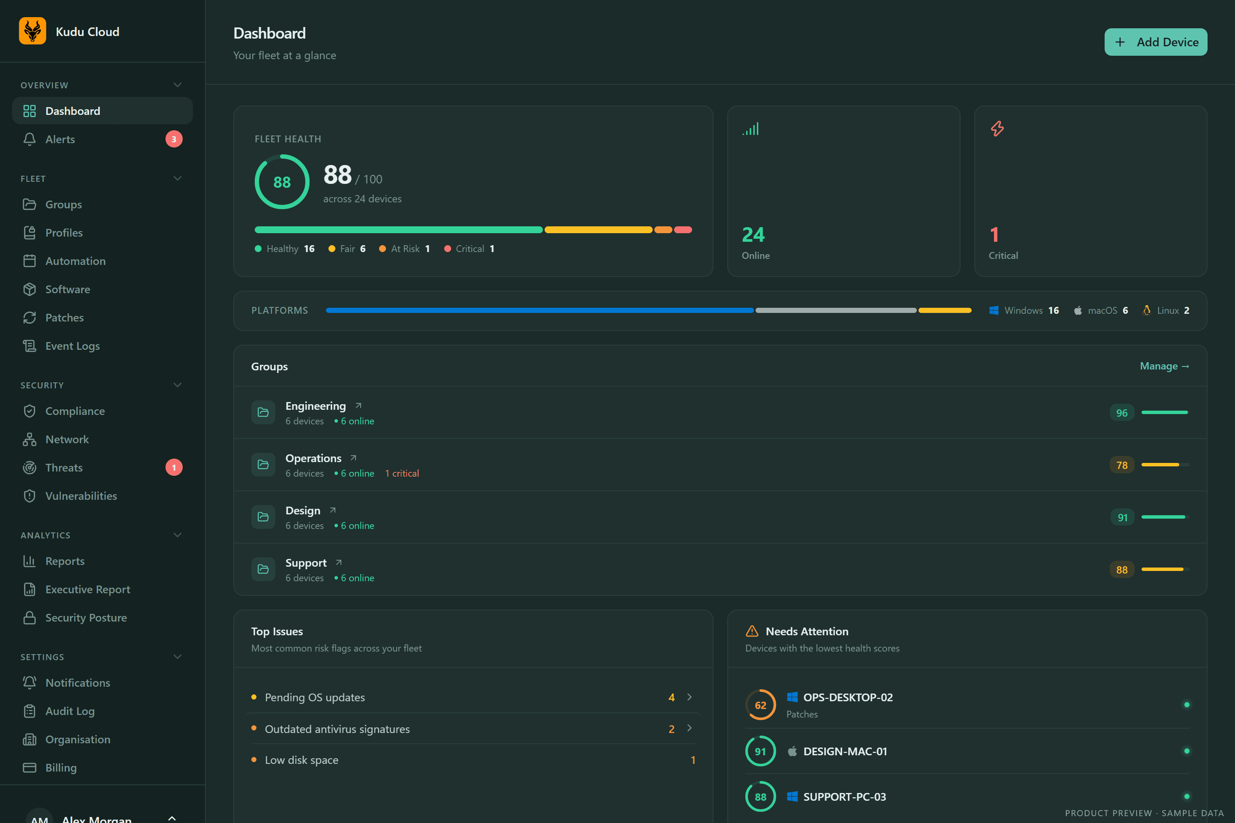Click the Engineering 96 health score bar
Image resolution: width=1235 pixels, height=823 pixels.
(x=1165, y=412)
